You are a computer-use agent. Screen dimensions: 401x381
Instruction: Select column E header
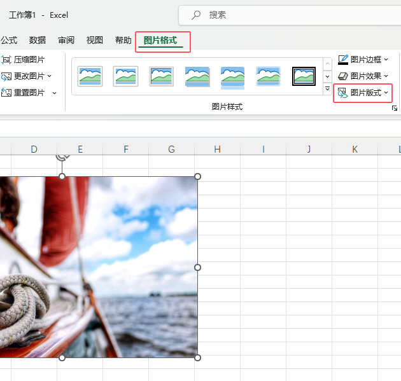point(80,149)
